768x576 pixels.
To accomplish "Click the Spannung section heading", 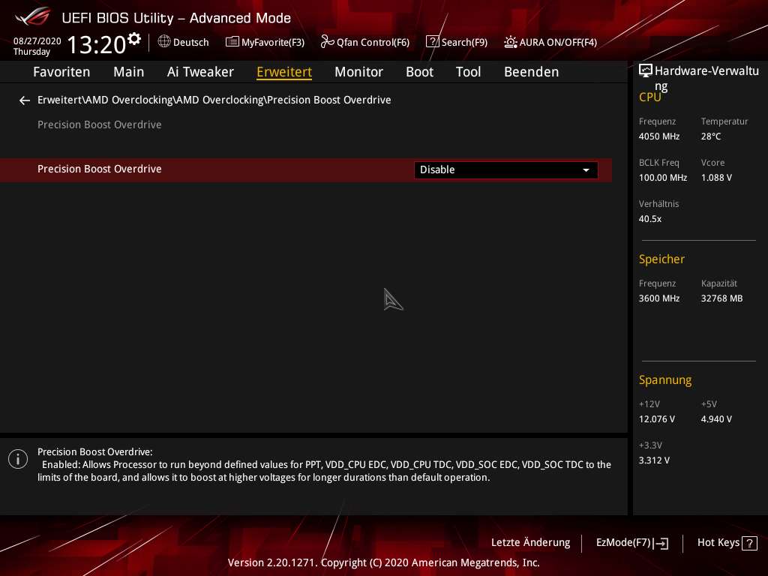I will [664, 380].
